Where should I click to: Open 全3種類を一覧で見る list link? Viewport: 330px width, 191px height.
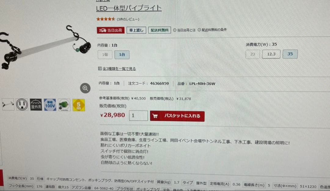click(x=119, y=69)
